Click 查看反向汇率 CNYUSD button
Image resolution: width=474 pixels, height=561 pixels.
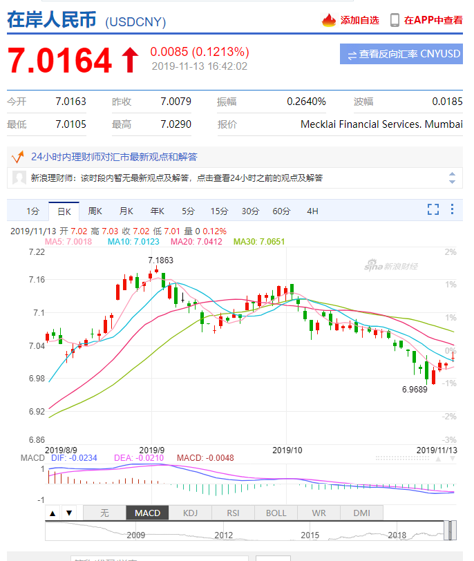click(x=401, y=54)
